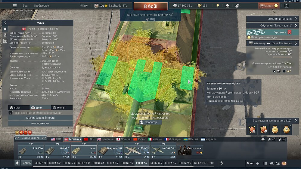The image size is (301, 169).
Task: Open the orange mail envelope icon
Action: 284,163
